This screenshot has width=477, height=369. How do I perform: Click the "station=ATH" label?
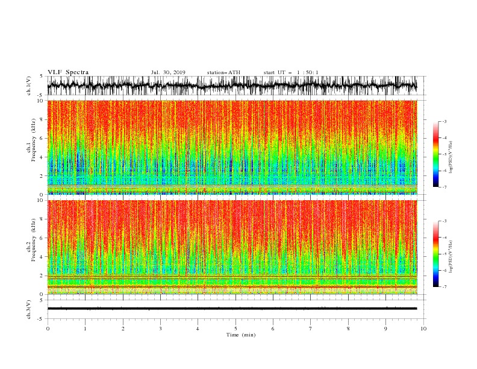coord(223,72)
